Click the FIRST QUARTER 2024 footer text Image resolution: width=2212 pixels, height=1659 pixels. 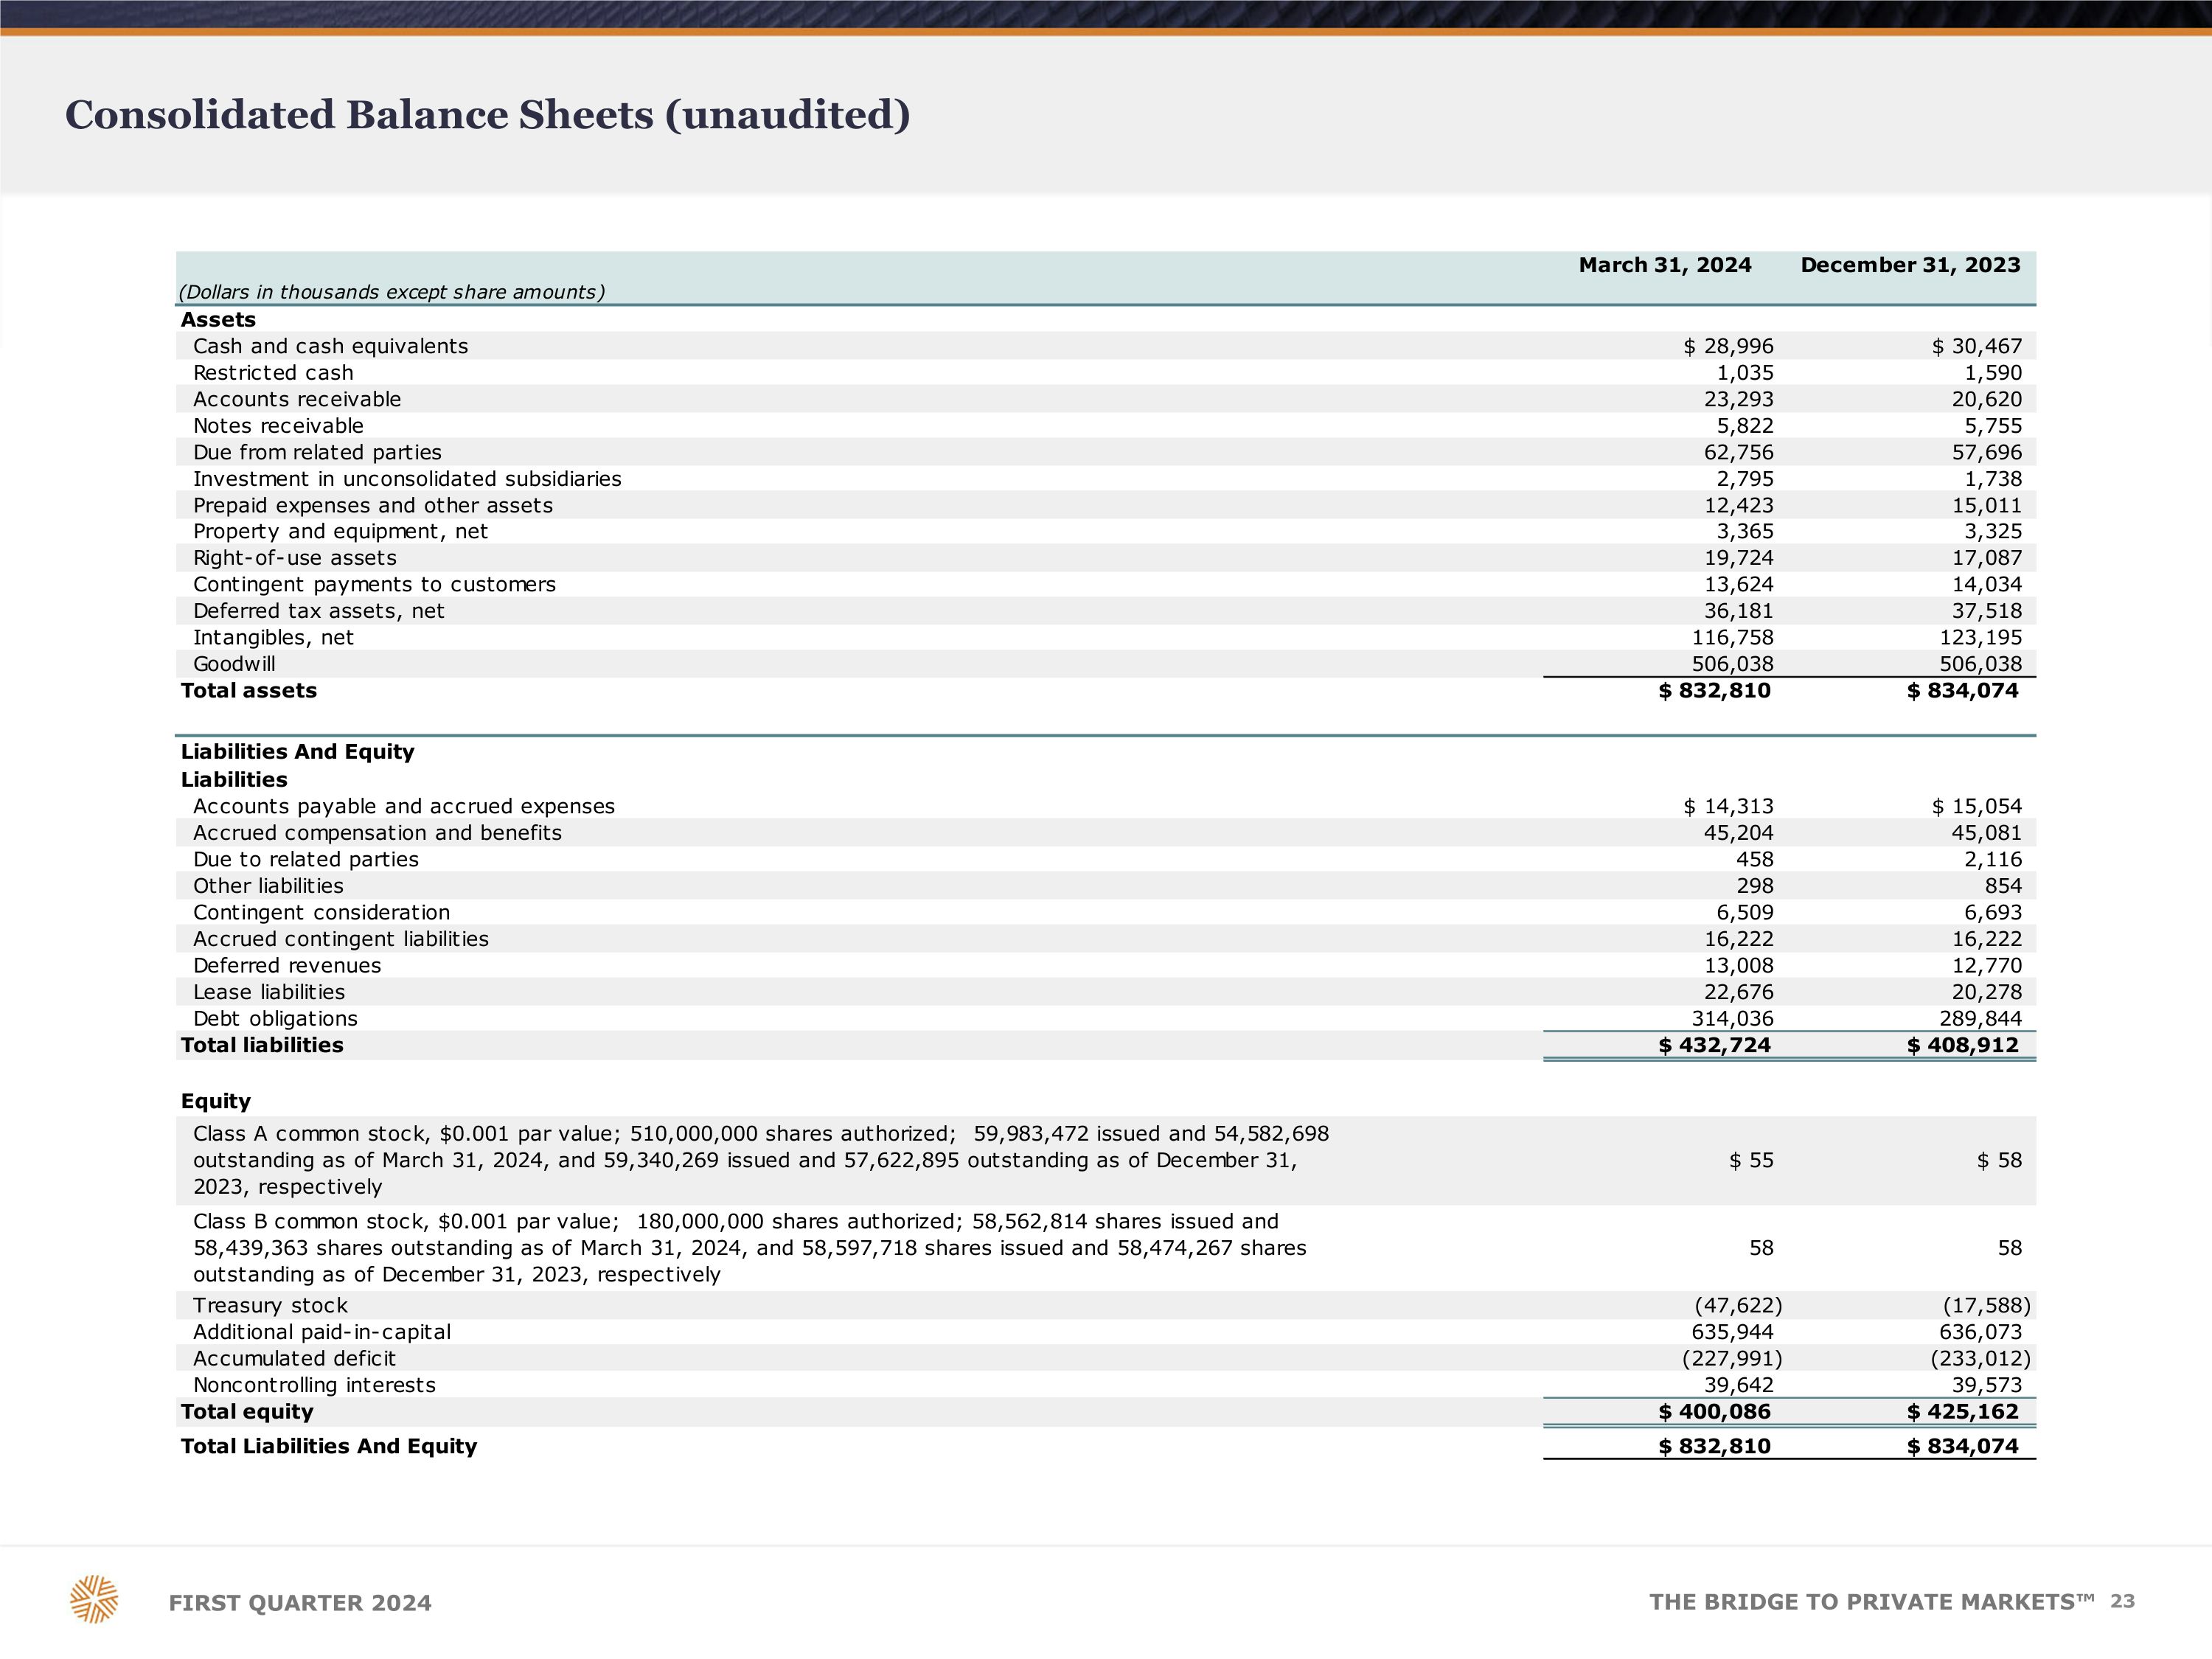pyautogui.click(x=300, y=1603)
